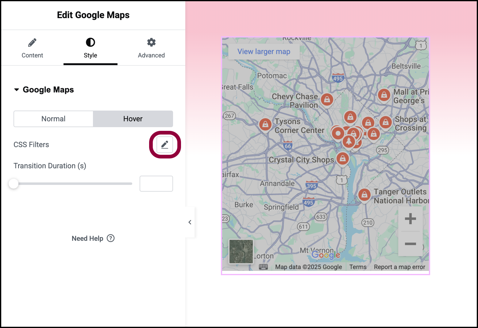Click the Burke label on the map
The width and height of the screenshot is (478, 328).
[x=244, y=205]
